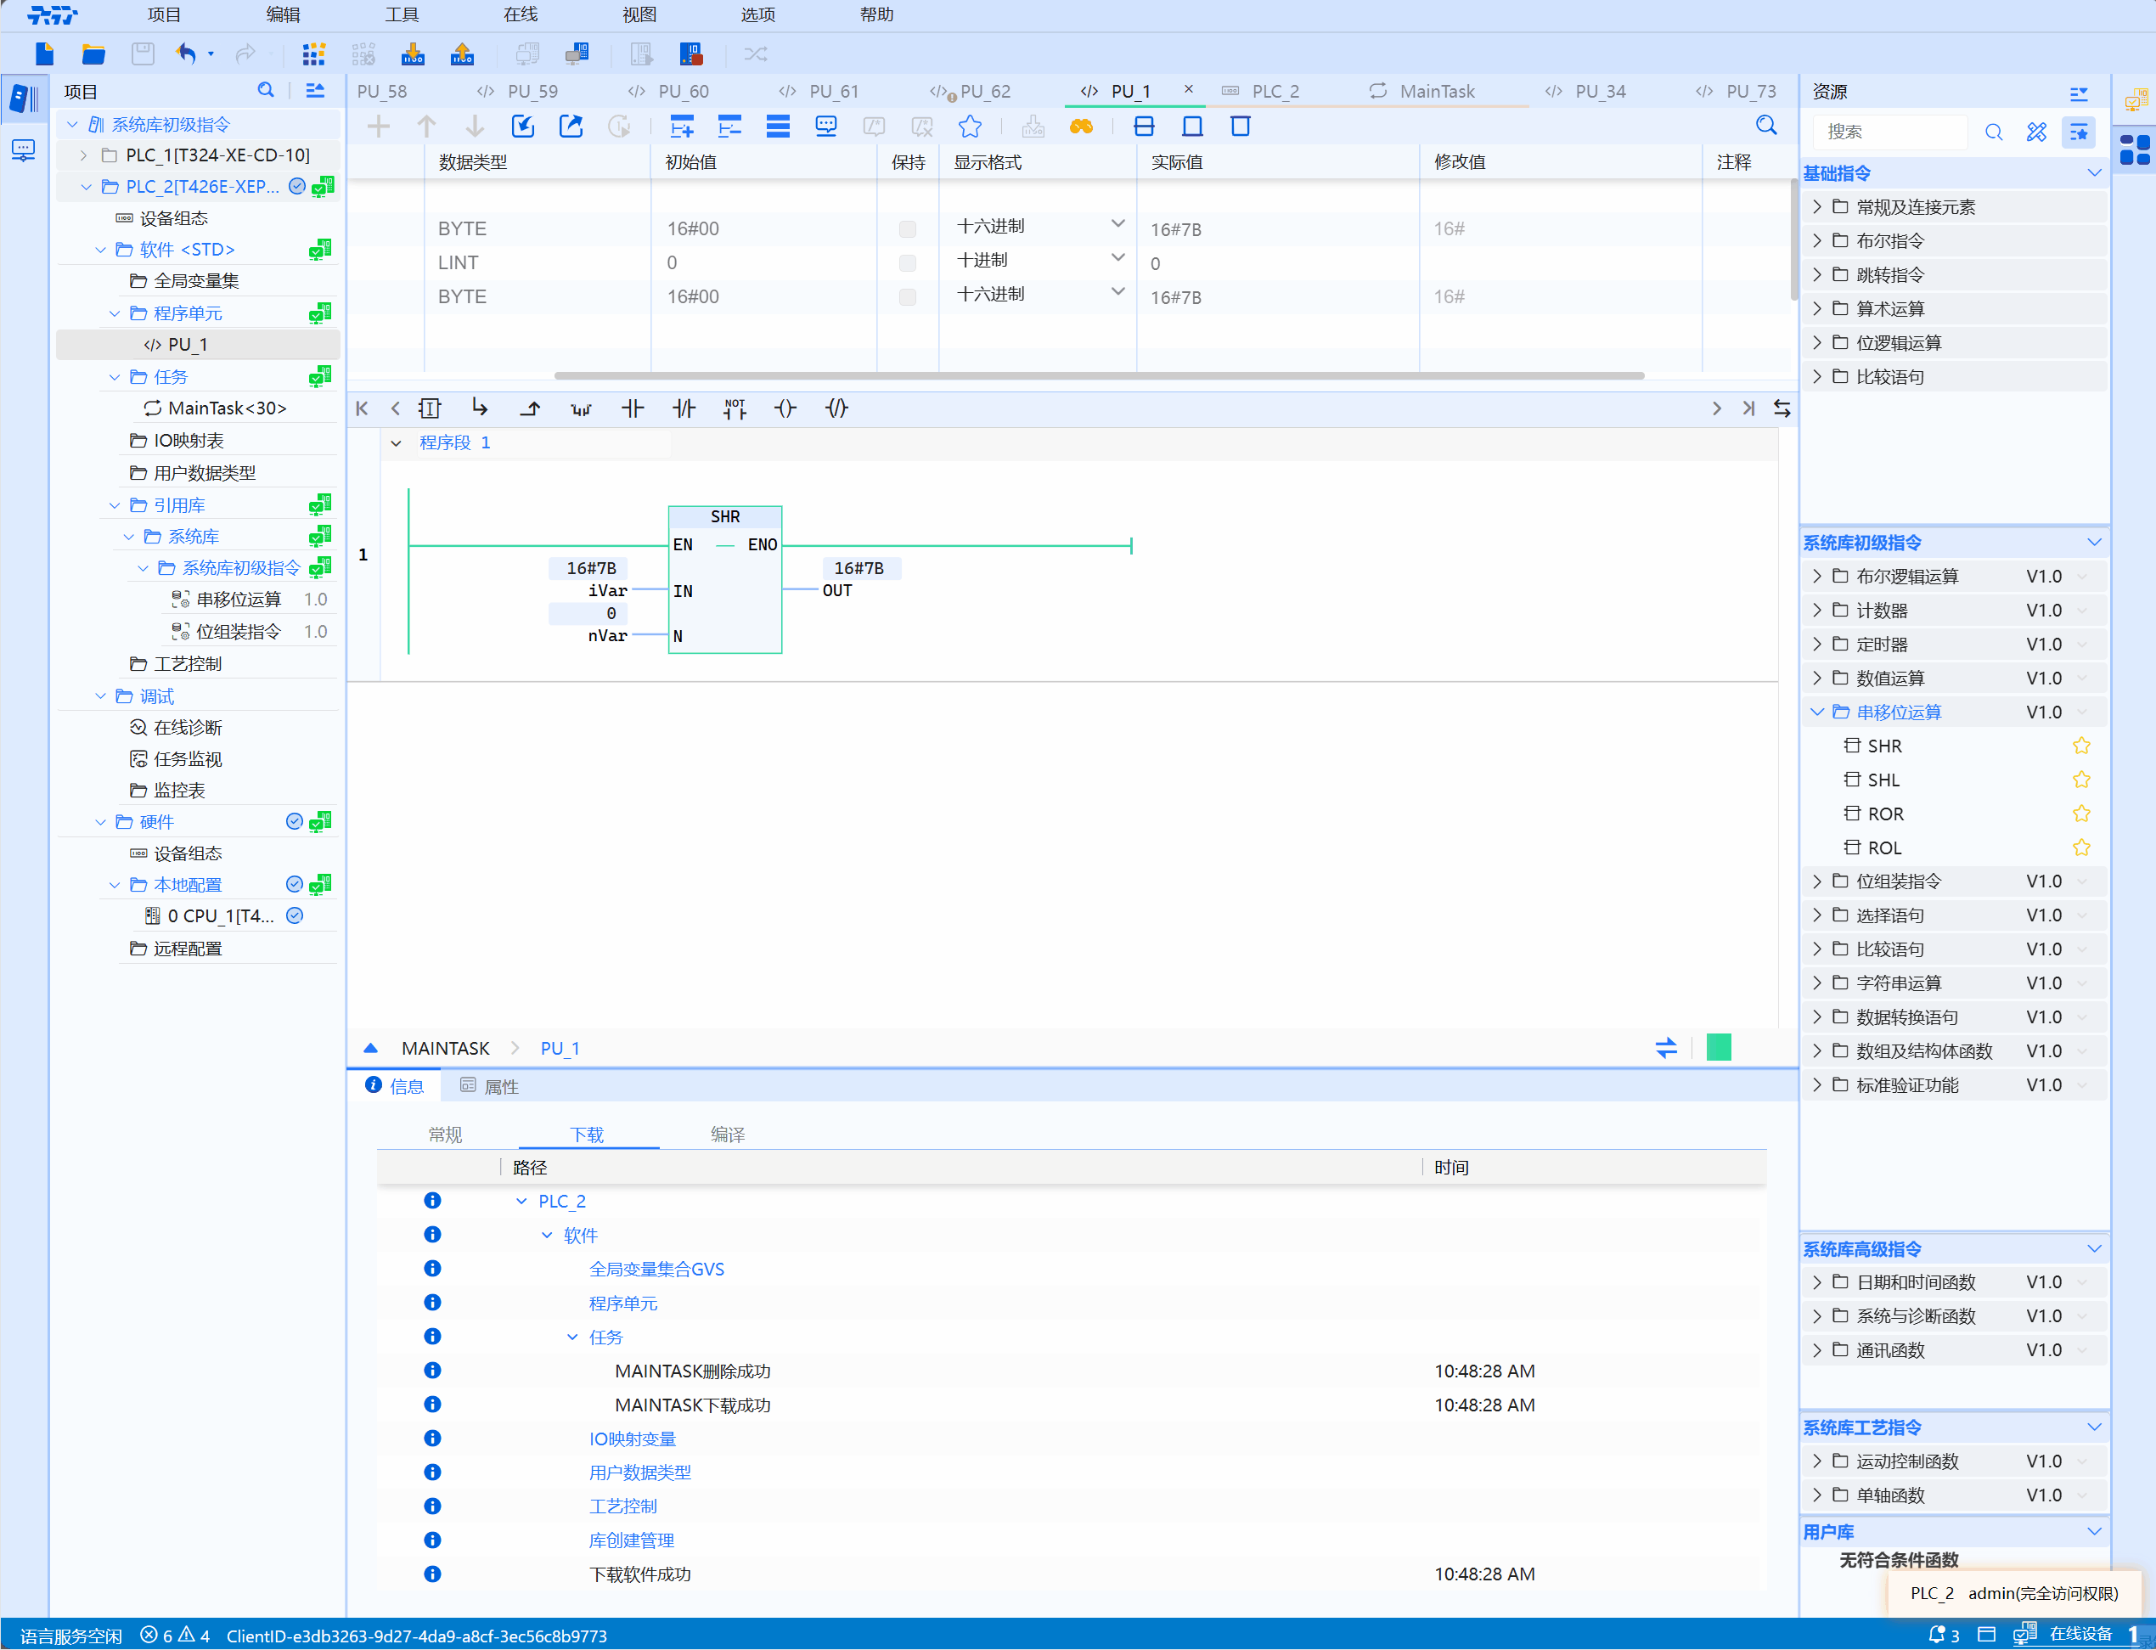This screenshot has height=1650, width=2156.
Task: Click the green status square beside MAINTASK breadcrumb
Action: (x=1718, y=1048)
